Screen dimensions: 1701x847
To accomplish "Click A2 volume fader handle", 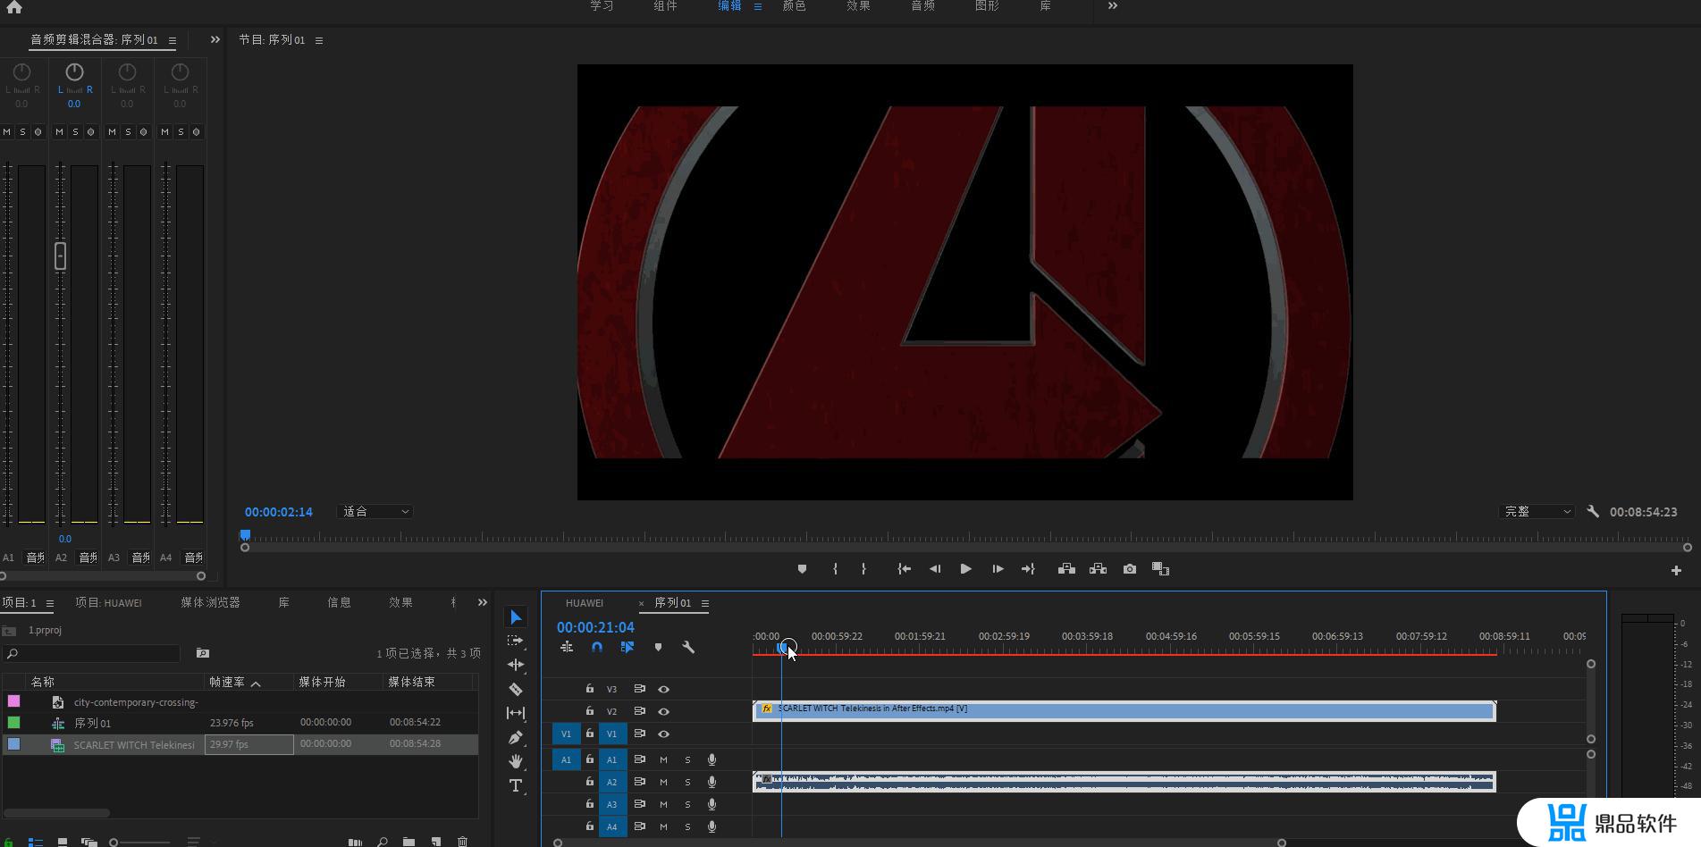I will click(60, 256).
